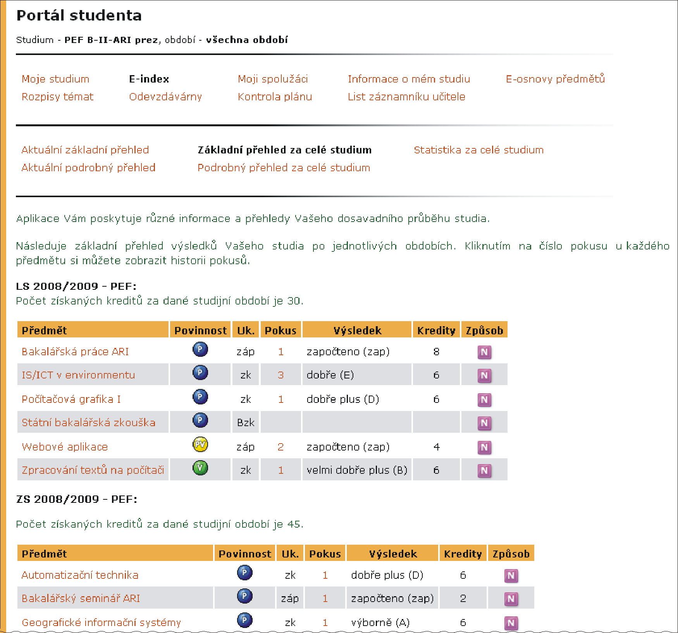Click attempt number for Automatizační technika
The width and height of the screenshot is (678, 633).
pos(325,575)
